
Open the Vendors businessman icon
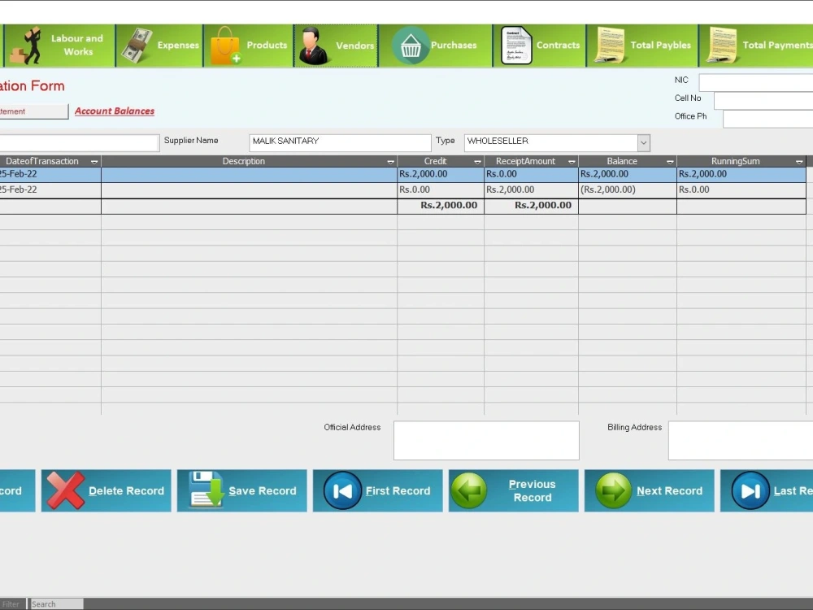pyautogui.click(x=313, y=46)
